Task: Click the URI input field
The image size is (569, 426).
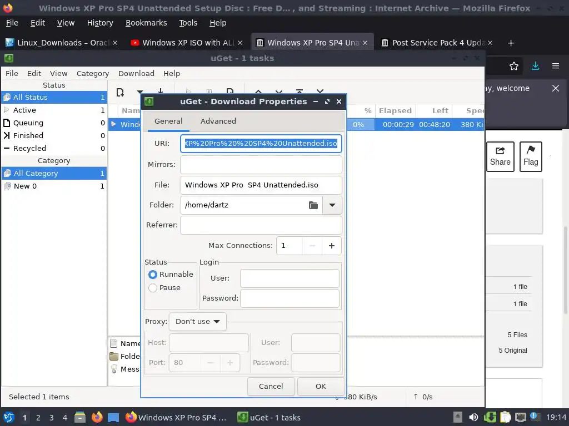Action: coord(261,144)
